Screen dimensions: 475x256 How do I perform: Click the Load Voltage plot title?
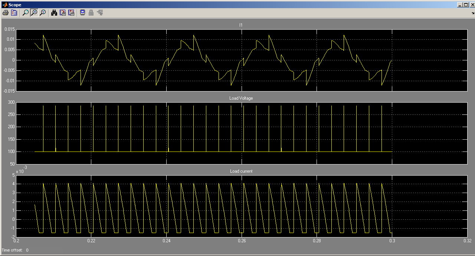pyautogui.click(x=241, y=98)
